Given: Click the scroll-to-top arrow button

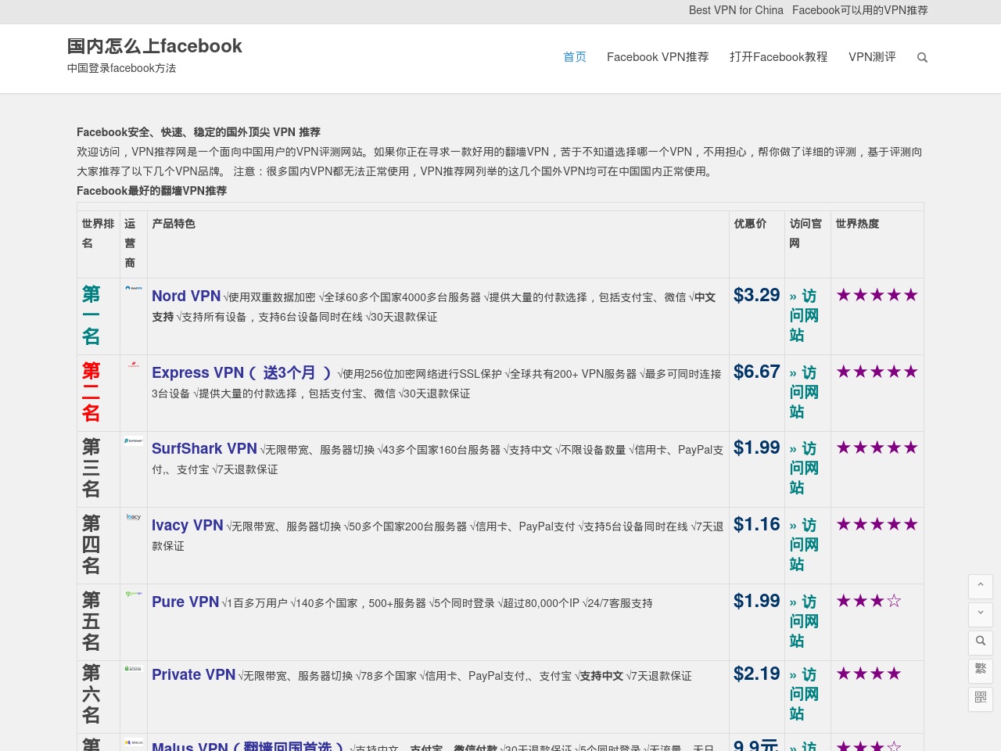Looking at the screenshot, I should [981, 587].
